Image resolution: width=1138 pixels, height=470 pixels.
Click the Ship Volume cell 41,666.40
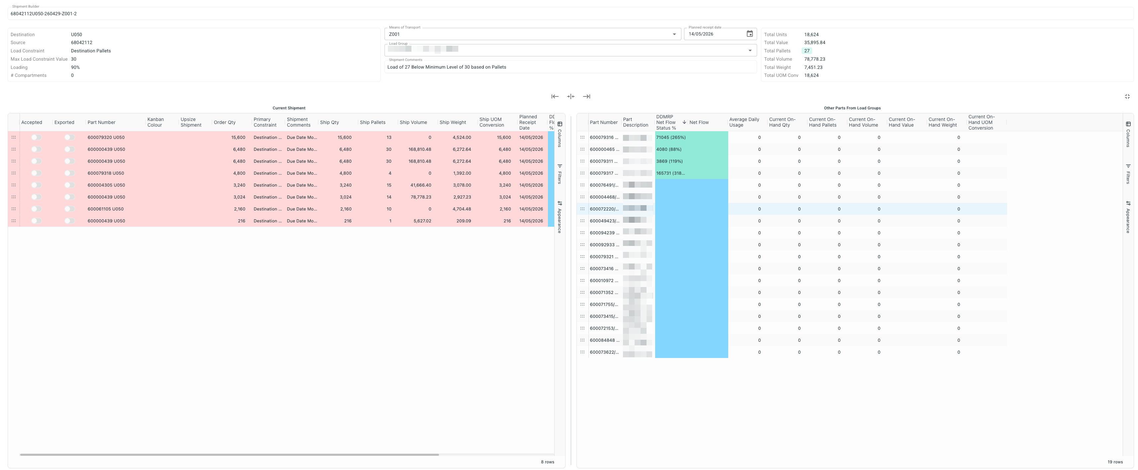point(419,185)
